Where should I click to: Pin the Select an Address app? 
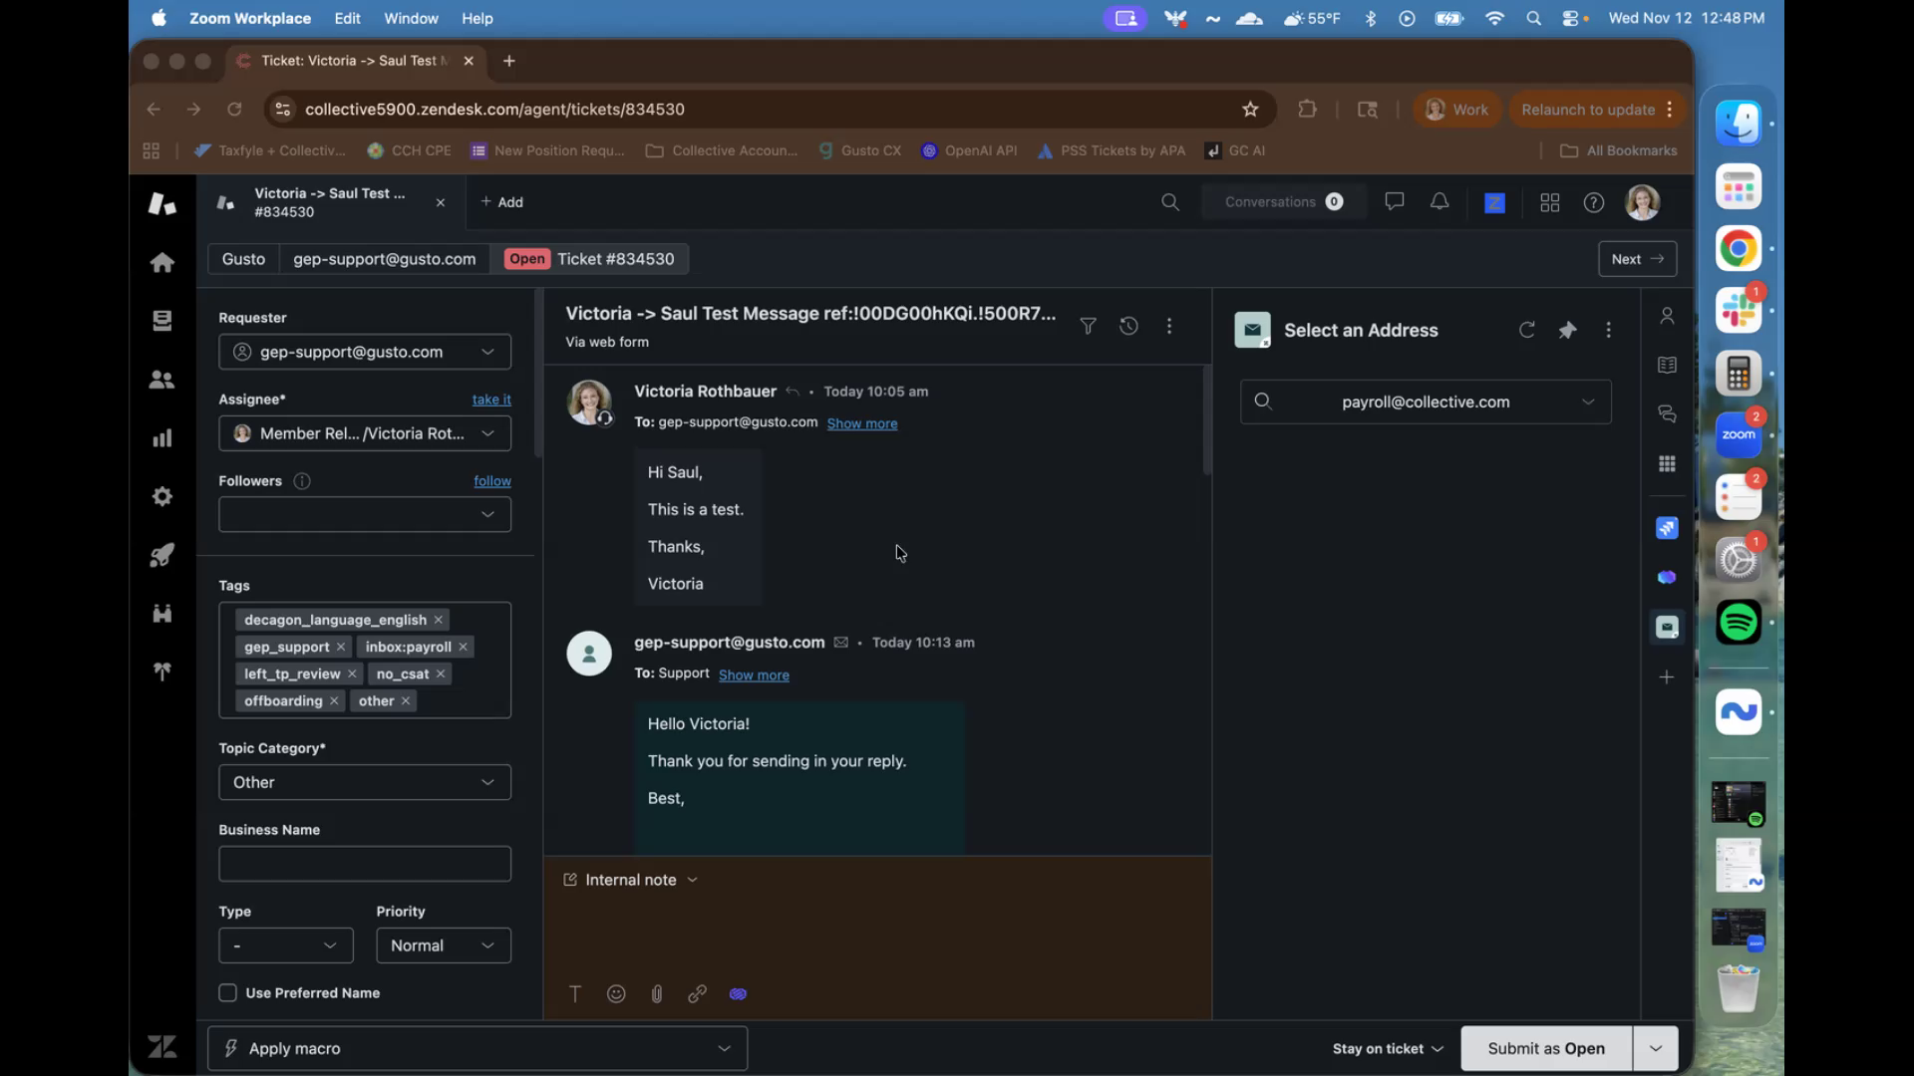(x=1567, y=330)
